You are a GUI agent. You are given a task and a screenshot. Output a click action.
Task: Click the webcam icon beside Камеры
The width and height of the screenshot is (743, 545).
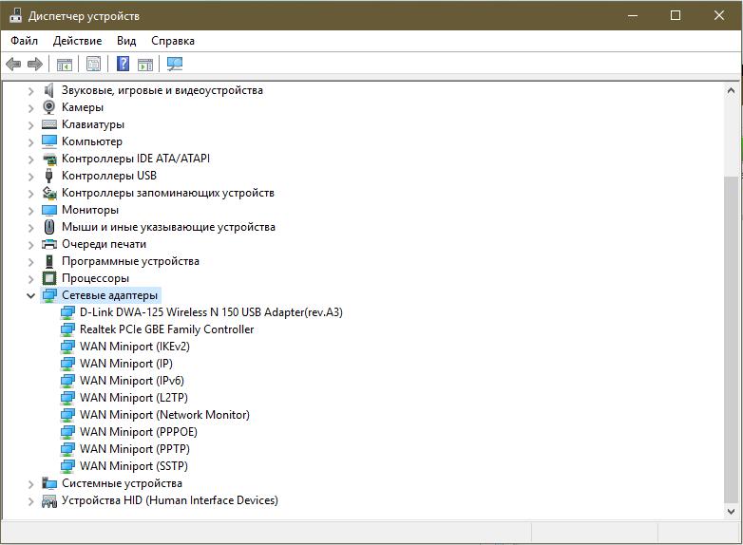click(x=48, y=107)
